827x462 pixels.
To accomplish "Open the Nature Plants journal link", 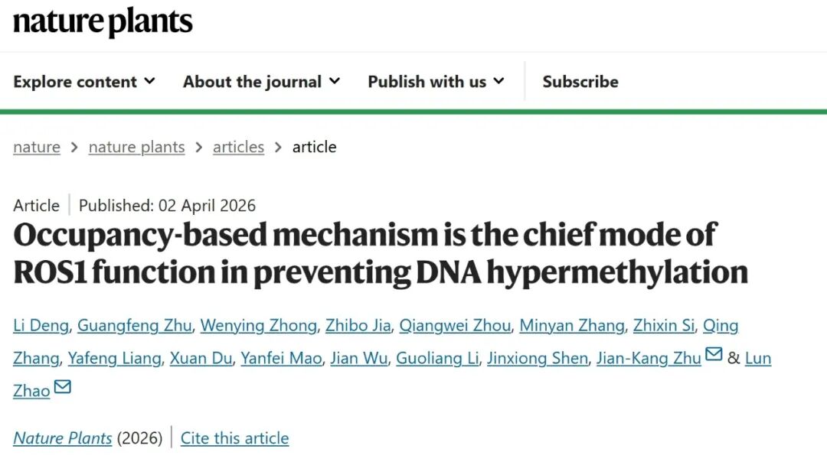I will pos(63,438).
